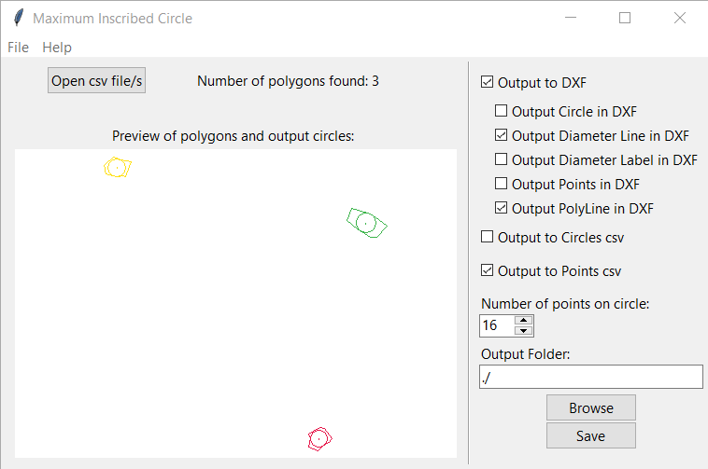Click the green polygon in preview
708x469 pixels.
(367, 223)
